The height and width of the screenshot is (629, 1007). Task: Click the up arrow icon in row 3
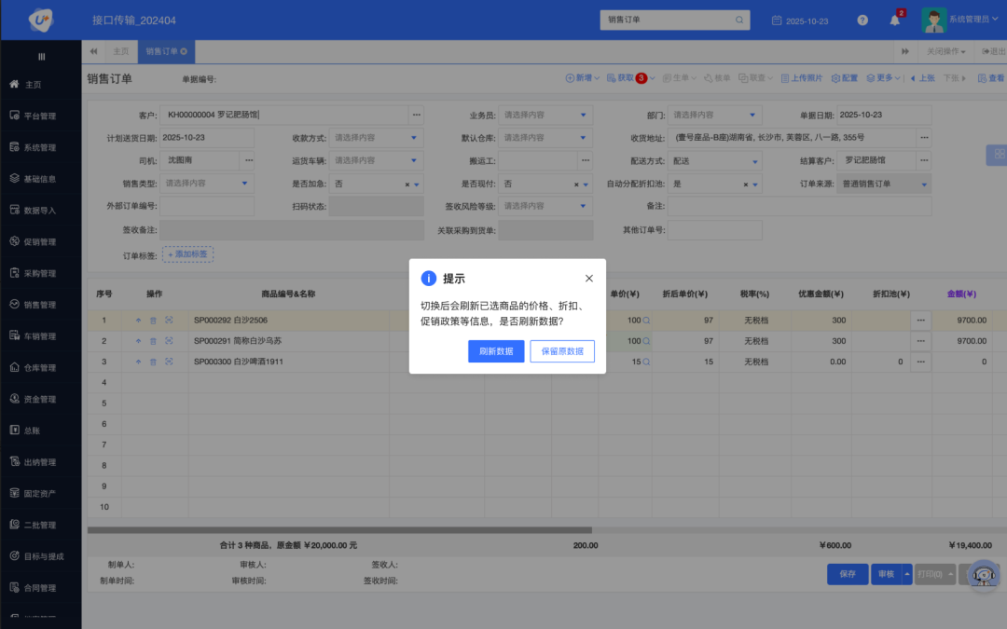click(139, 362)
